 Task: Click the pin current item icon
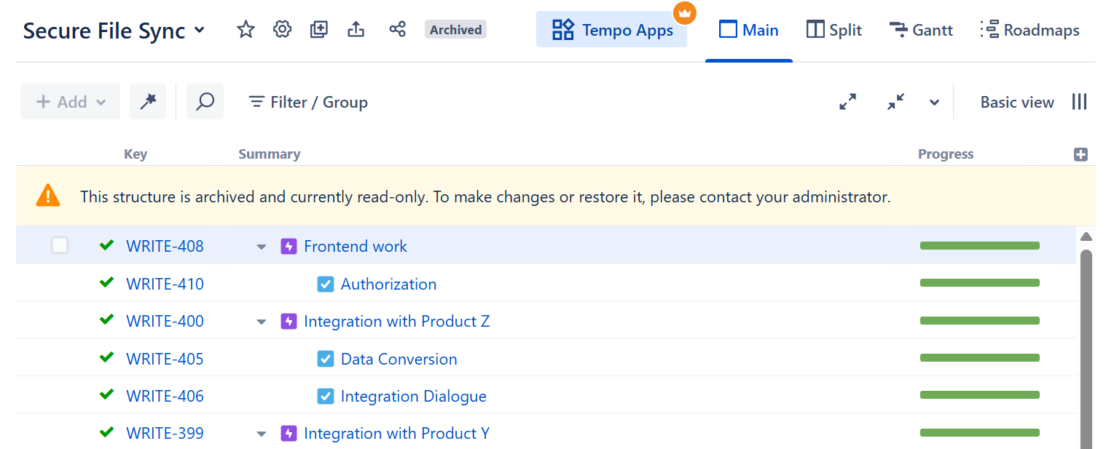click(148, 101)
